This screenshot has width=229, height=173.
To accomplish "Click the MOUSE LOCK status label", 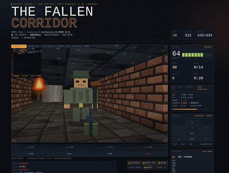I will [64, 46].
